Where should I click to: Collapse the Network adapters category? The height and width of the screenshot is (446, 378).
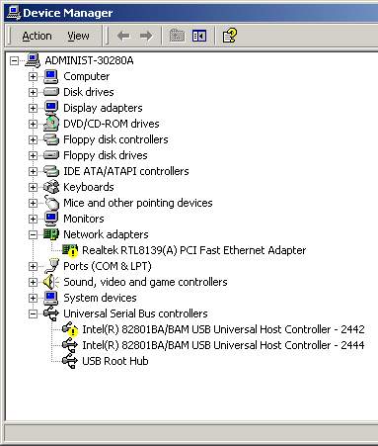point(33,234)
